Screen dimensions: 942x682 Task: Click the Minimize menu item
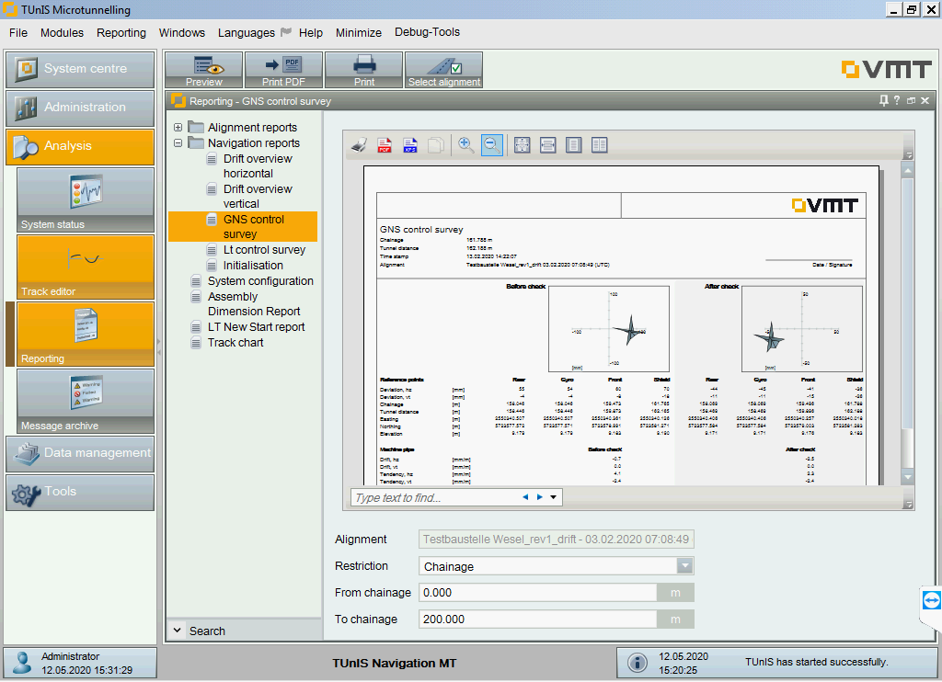pyautogui.click(x=359, y=32)
